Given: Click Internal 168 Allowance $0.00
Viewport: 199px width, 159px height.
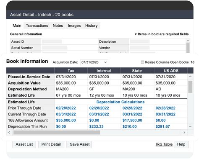Looking at the screenshot, I should click(94, 121).
